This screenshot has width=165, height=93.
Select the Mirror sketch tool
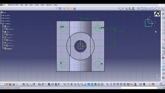(130, 9)
